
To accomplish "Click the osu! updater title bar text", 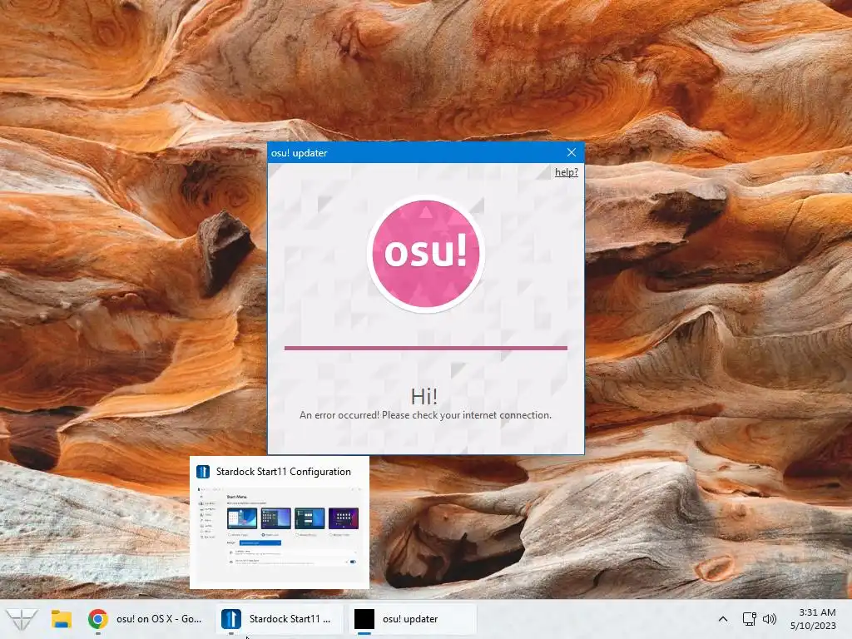I will click(299, 153).
